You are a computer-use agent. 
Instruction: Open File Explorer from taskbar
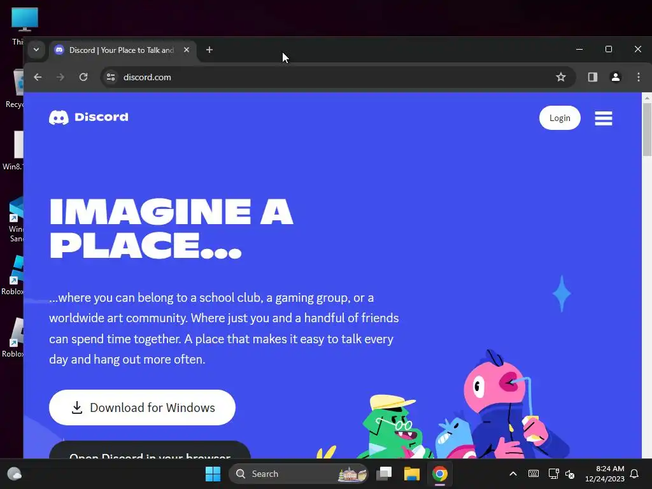click(x=412, y=474)
